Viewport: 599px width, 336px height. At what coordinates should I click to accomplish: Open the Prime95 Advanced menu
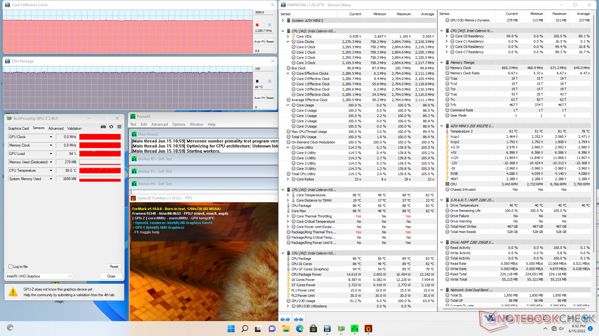coord(159,124)
